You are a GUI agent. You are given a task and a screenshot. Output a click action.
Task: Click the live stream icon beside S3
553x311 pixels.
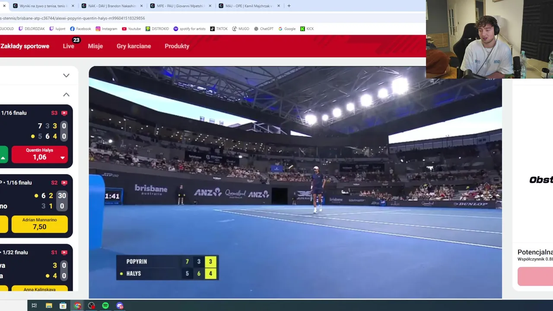click(64, 113)
